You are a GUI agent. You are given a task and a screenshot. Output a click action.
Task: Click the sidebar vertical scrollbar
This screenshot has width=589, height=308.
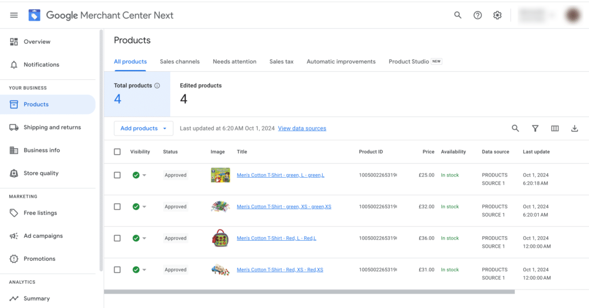coord(101,150)
